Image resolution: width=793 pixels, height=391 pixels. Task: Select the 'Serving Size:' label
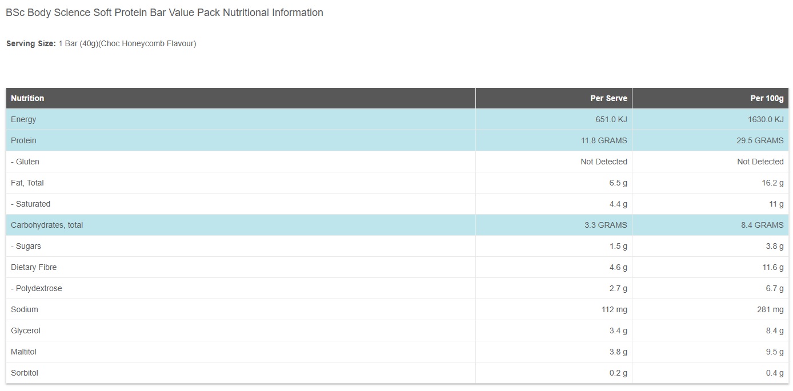pyautogui.click(x=31, y=43)
